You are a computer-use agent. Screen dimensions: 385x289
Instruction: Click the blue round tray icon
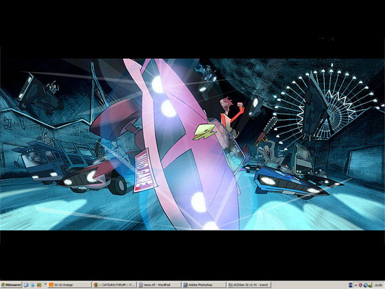pyautogui.click(x=365, y=285)
